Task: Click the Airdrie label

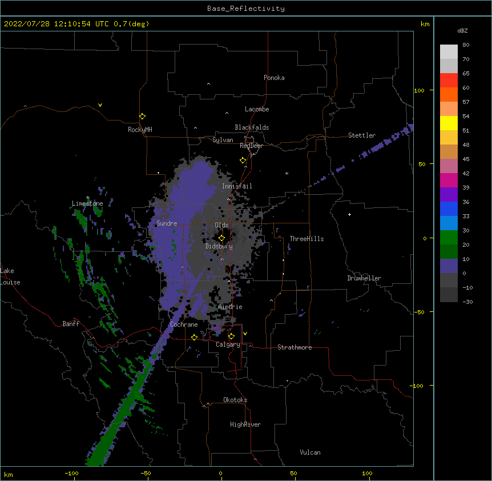Action: point(231,307)
